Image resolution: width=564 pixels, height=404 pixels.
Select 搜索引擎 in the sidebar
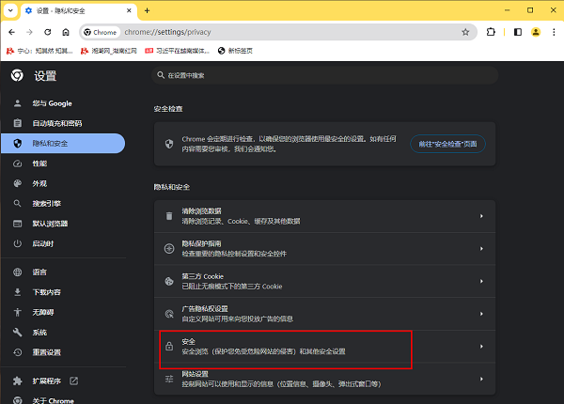[47, 203]
